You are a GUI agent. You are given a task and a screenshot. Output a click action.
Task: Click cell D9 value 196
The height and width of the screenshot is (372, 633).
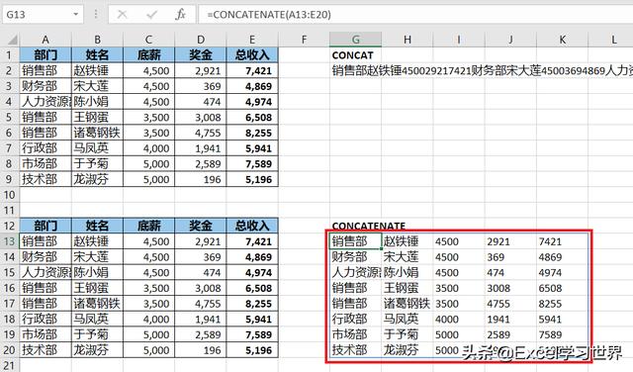click(x=201, y=179)
